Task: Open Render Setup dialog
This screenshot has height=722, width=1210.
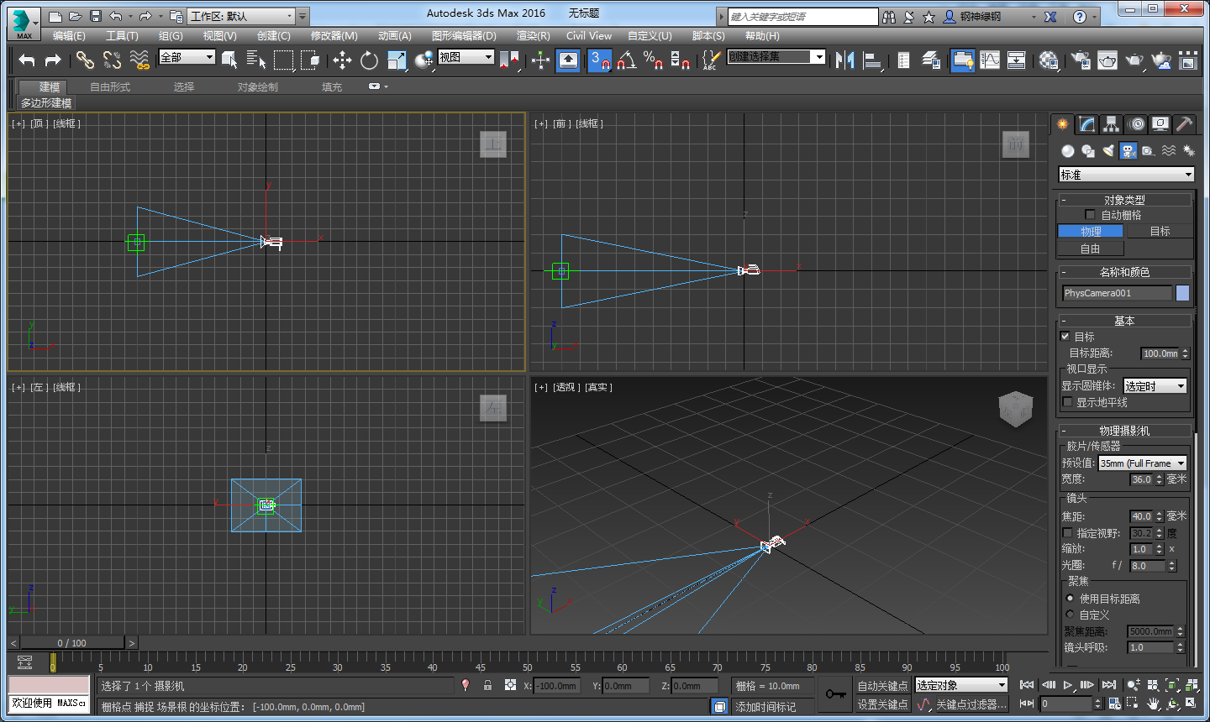Action: (1081, 60)
